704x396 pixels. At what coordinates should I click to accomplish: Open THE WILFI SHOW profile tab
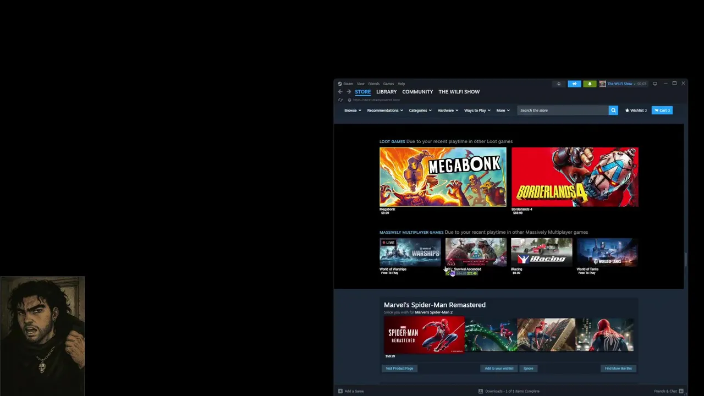pyautogui.click(x=459, y=92)
